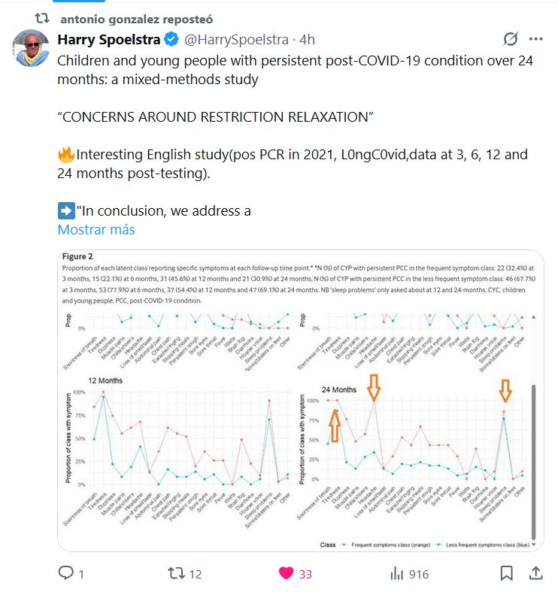
Task: Click Harry Spoelstra's profile avatar
Action: coord(31,48)
